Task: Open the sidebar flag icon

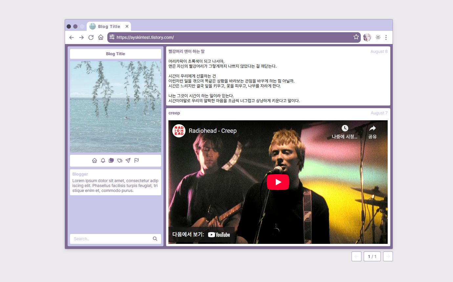Action: [x=137, y=160]
